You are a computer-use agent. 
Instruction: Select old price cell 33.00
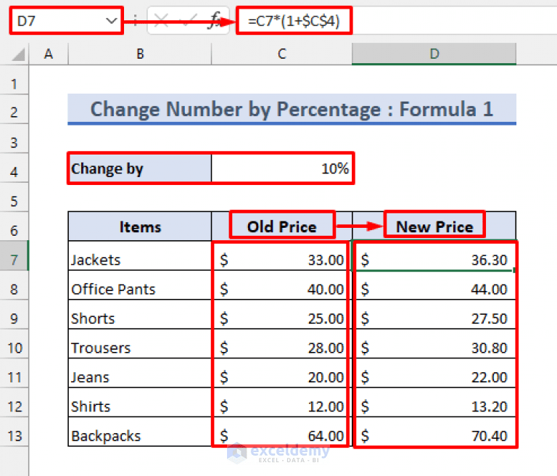coord(281,256)
